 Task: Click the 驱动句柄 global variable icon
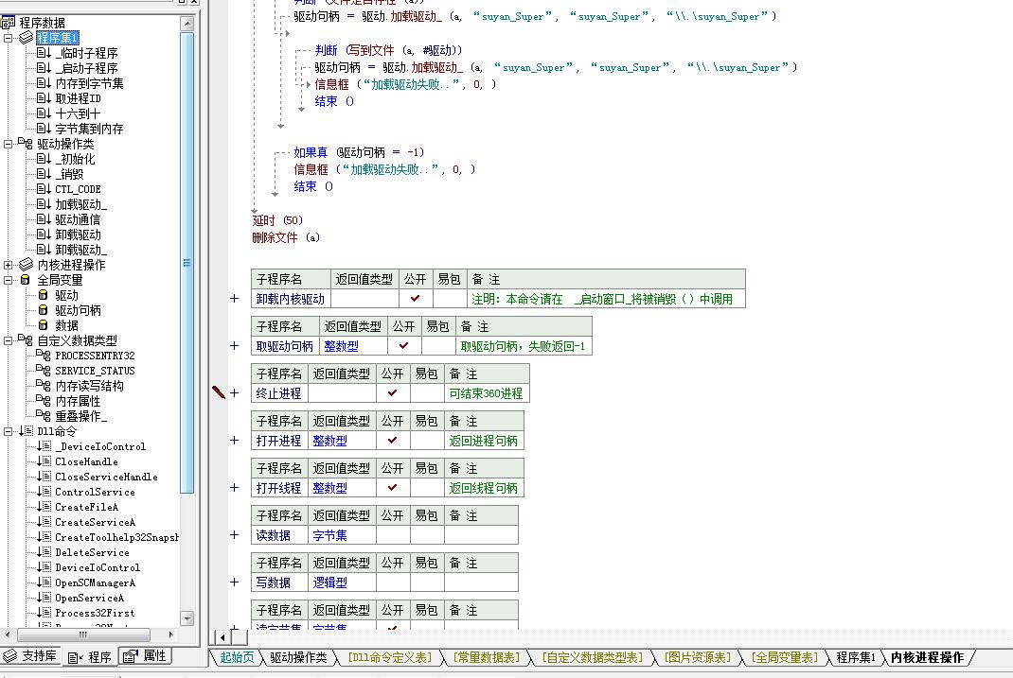(x=44, y=309)
